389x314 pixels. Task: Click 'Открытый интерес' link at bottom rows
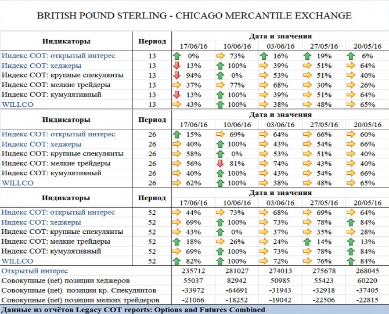pyautogui.click(x=34, y=271)
